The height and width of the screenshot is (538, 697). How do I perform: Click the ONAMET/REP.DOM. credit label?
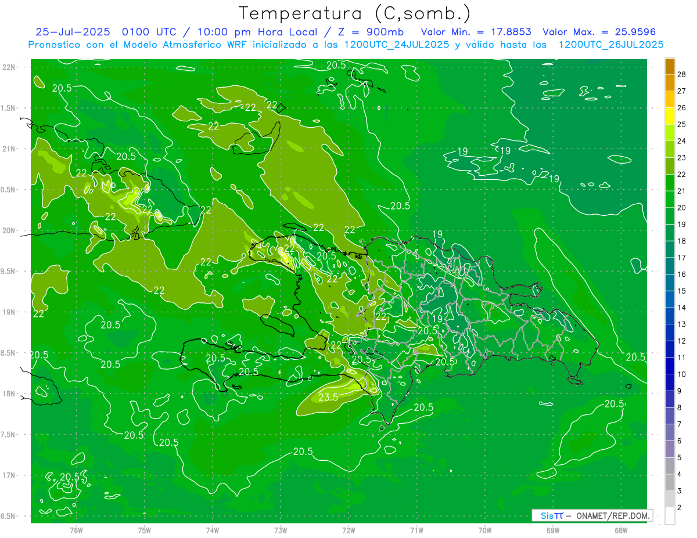click(612, 515)
